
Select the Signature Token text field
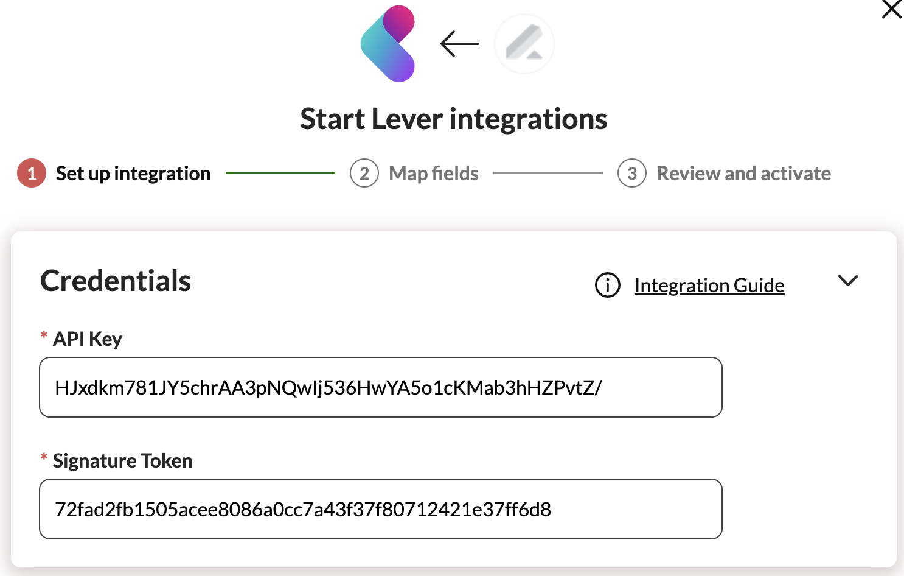[x=381, y=509]
